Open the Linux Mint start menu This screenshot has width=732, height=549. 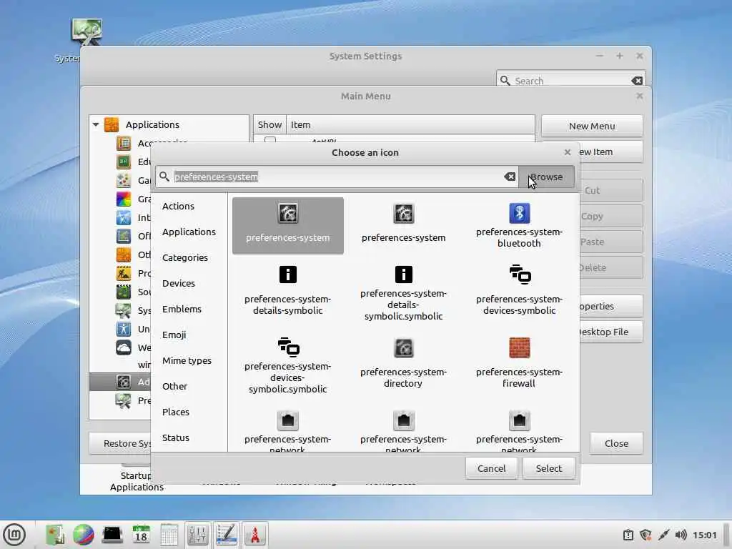coord(14,535)
